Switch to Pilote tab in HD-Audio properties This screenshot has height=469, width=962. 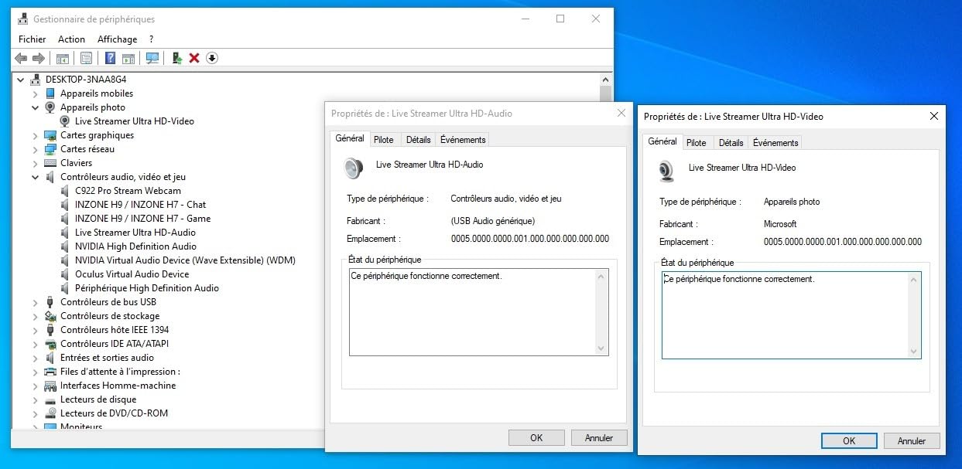pyautogui.click(x=383, y=140)
